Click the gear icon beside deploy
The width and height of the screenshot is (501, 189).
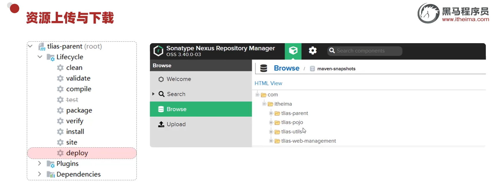pos(60,153)
